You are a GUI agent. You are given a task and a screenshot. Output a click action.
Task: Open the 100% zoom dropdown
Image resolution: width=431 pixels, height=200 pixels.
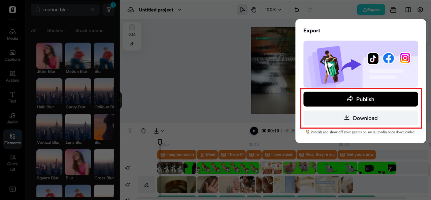point(273,10)
